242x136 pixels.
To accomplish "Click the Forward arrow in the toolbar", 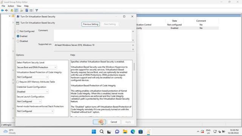I will coord(6,10).
